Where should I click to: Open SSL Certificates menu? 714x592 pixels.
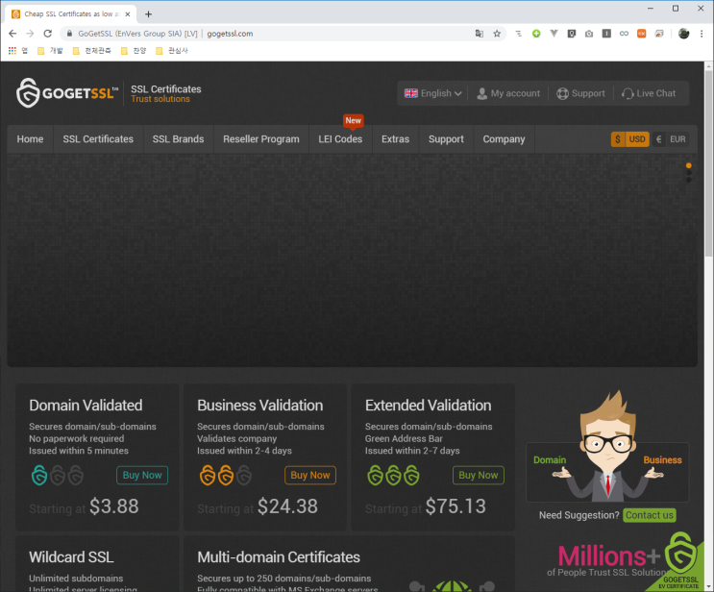point(98,139)
